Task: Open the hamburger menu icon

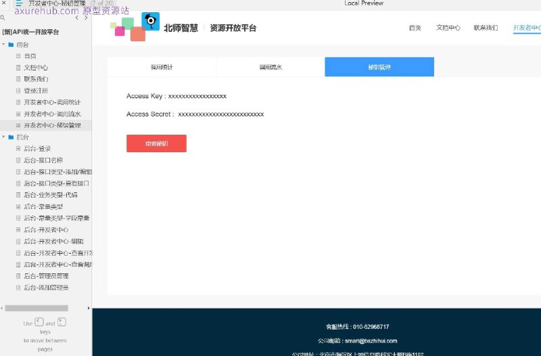Action: click(19, 3)
